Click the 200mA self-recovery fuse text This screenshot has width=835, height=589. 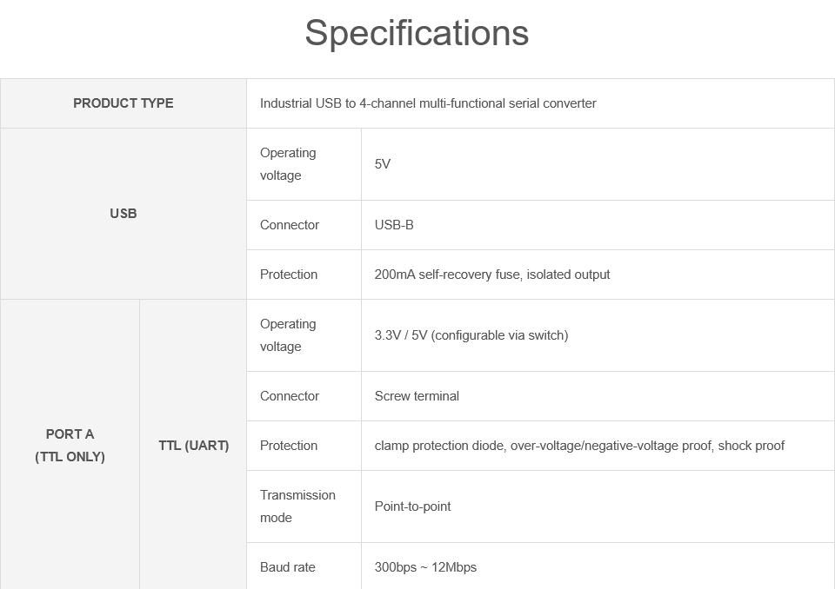(x=492, y=275)
